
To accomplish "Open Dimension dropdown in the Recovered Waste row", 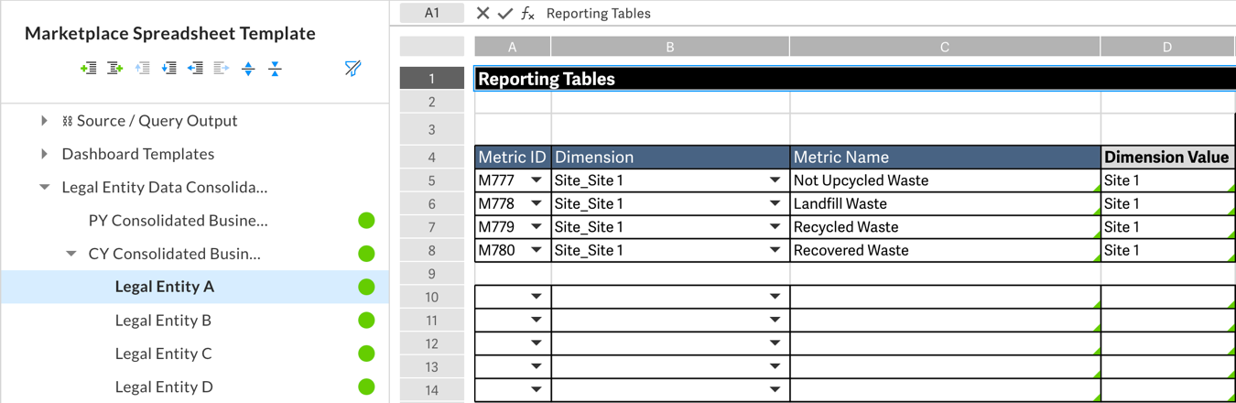I will tap(775, 251).
